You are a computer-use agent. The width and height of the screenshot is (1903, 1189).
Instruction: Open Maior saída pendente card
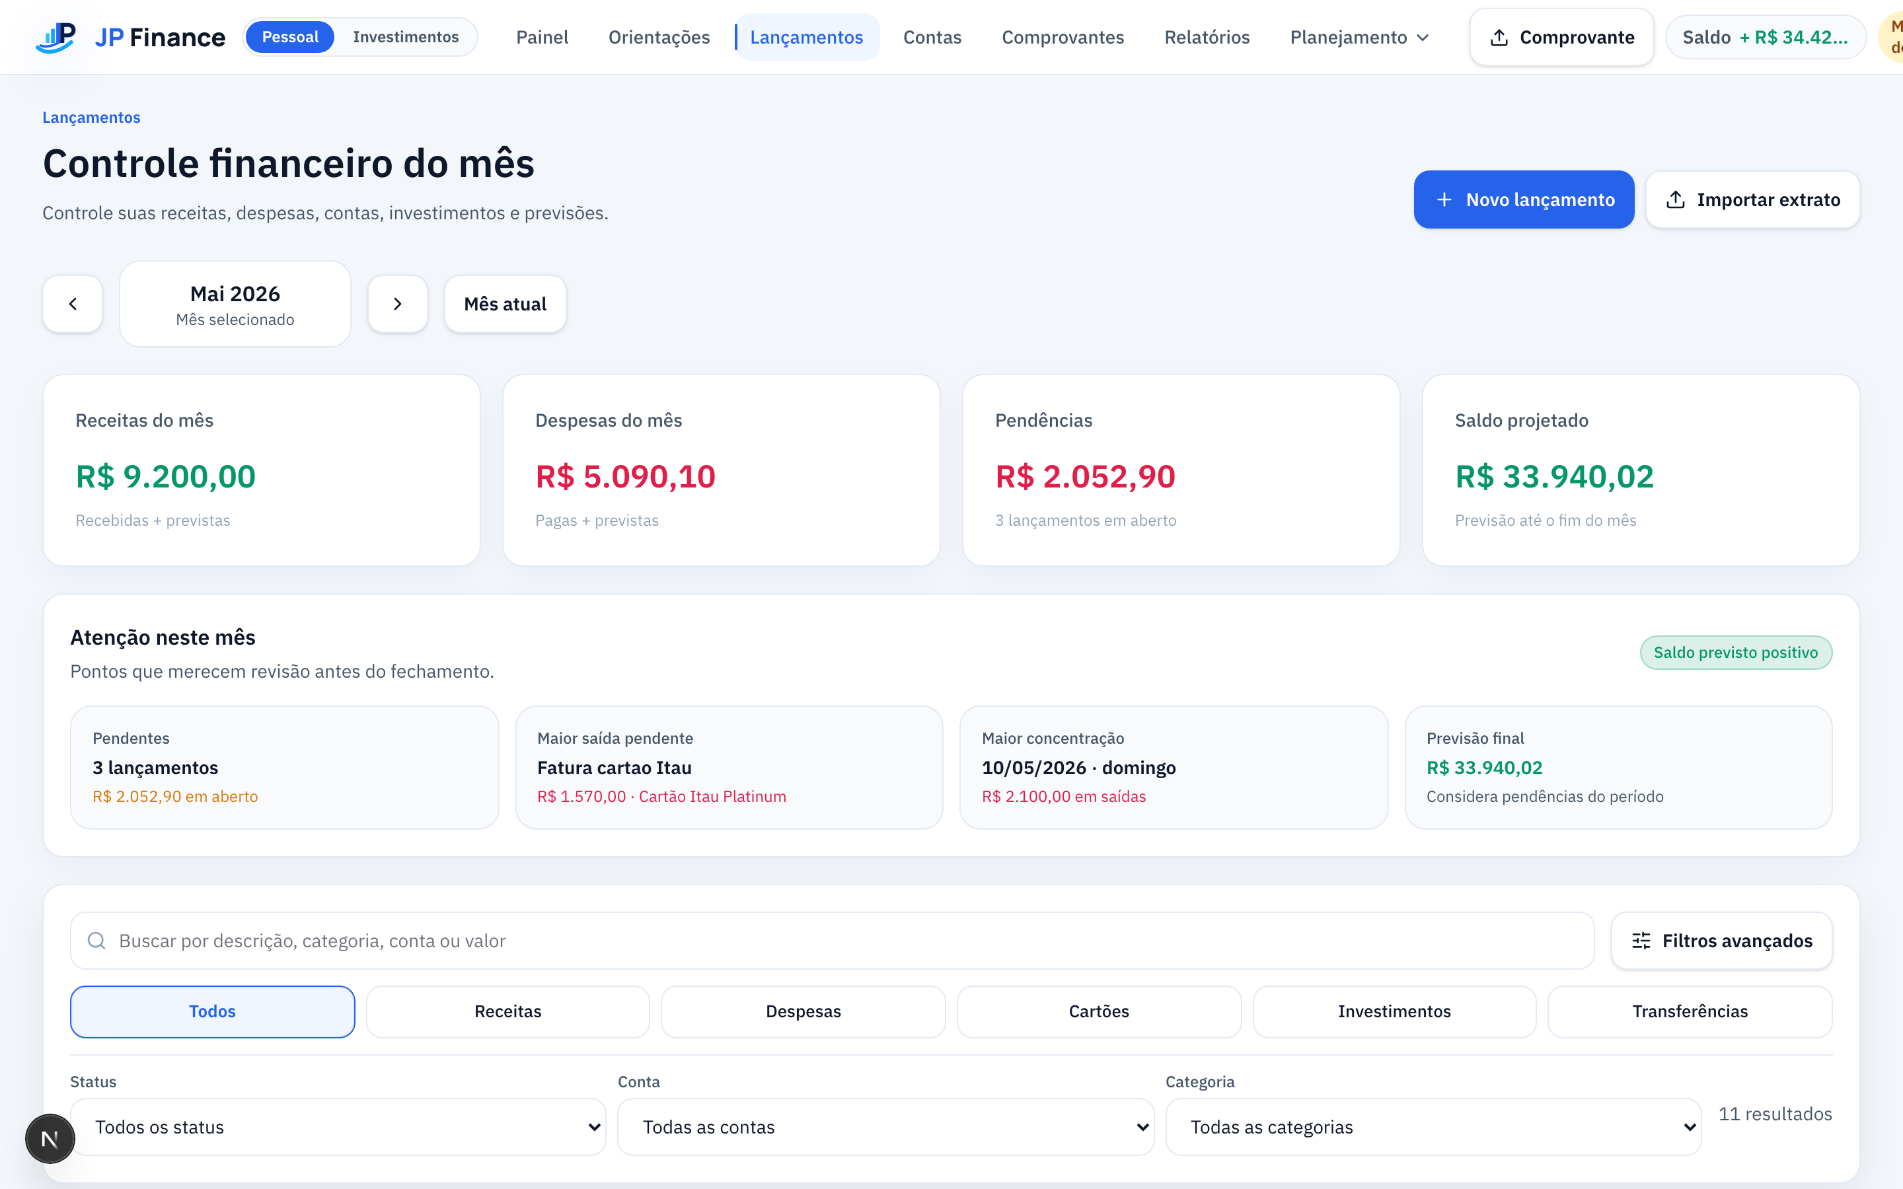click(x=729, y=768)
